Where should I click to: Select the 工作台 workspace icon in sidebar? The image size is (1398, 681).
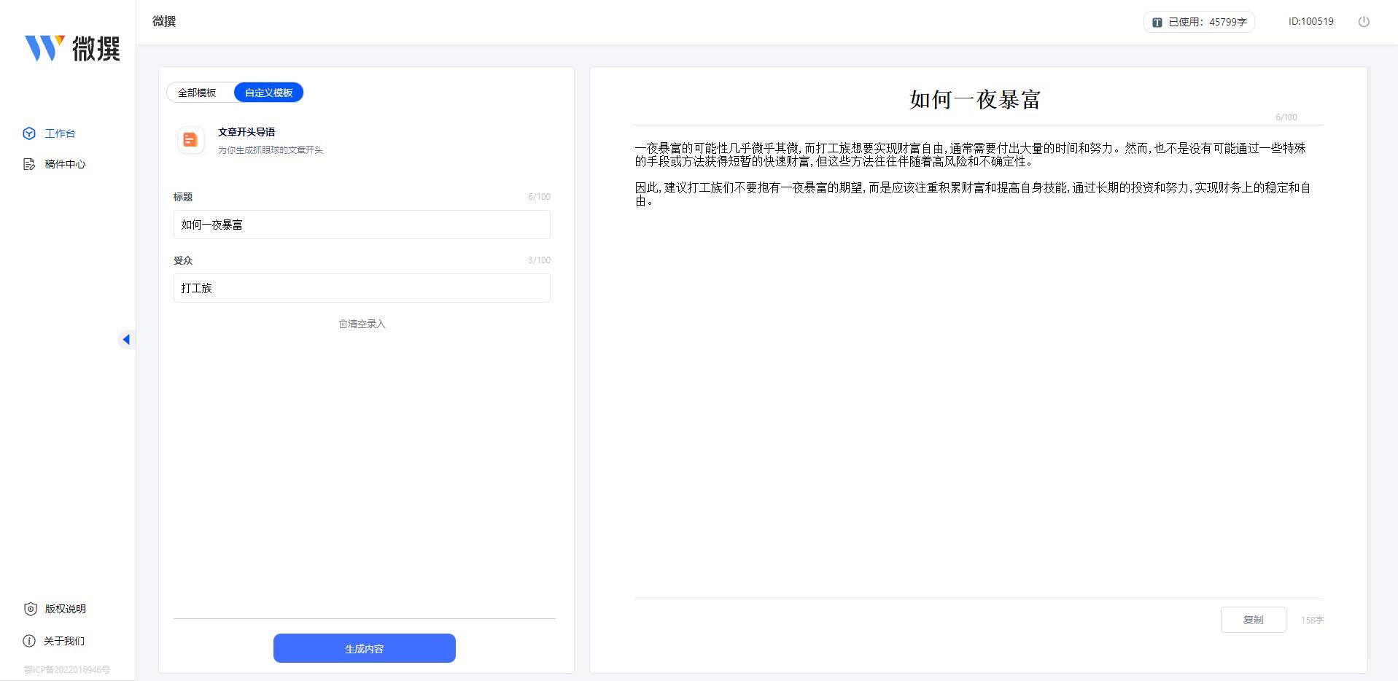pos(28,133)
